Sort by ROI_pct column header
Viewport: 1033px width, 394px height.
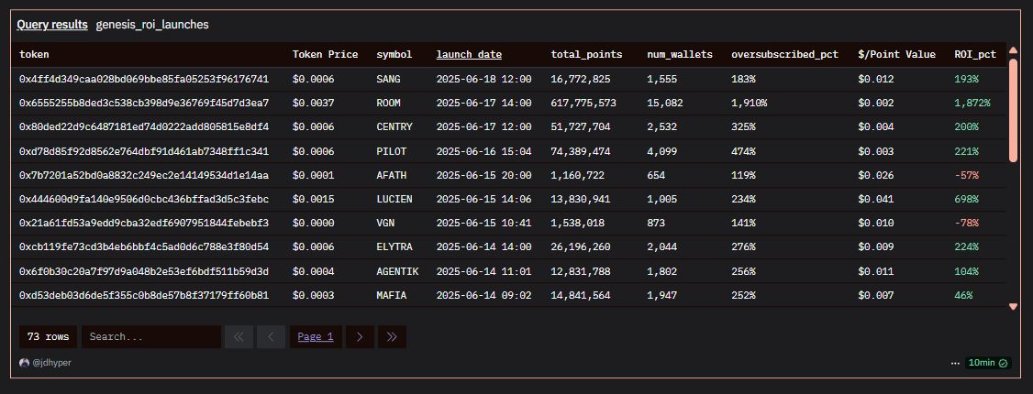click(975, 55)
